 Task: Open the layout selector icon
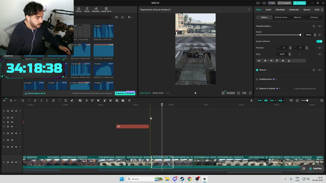pyautogui.click(x=257, y=3)
